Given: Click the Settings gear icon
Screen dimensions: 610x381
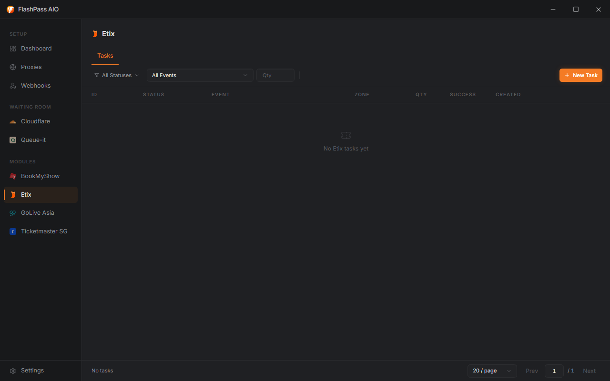Looking at the screenshot, I should [x=13, y=371].
